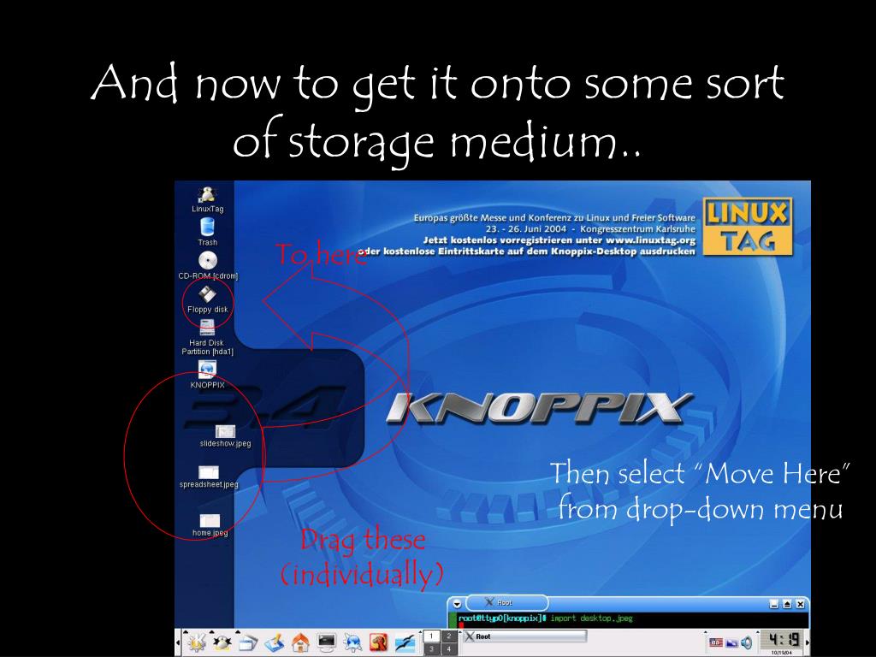Screen dimensions: 876x657
Task: Open the window list icon in panel
Action: tap(249, 643)
